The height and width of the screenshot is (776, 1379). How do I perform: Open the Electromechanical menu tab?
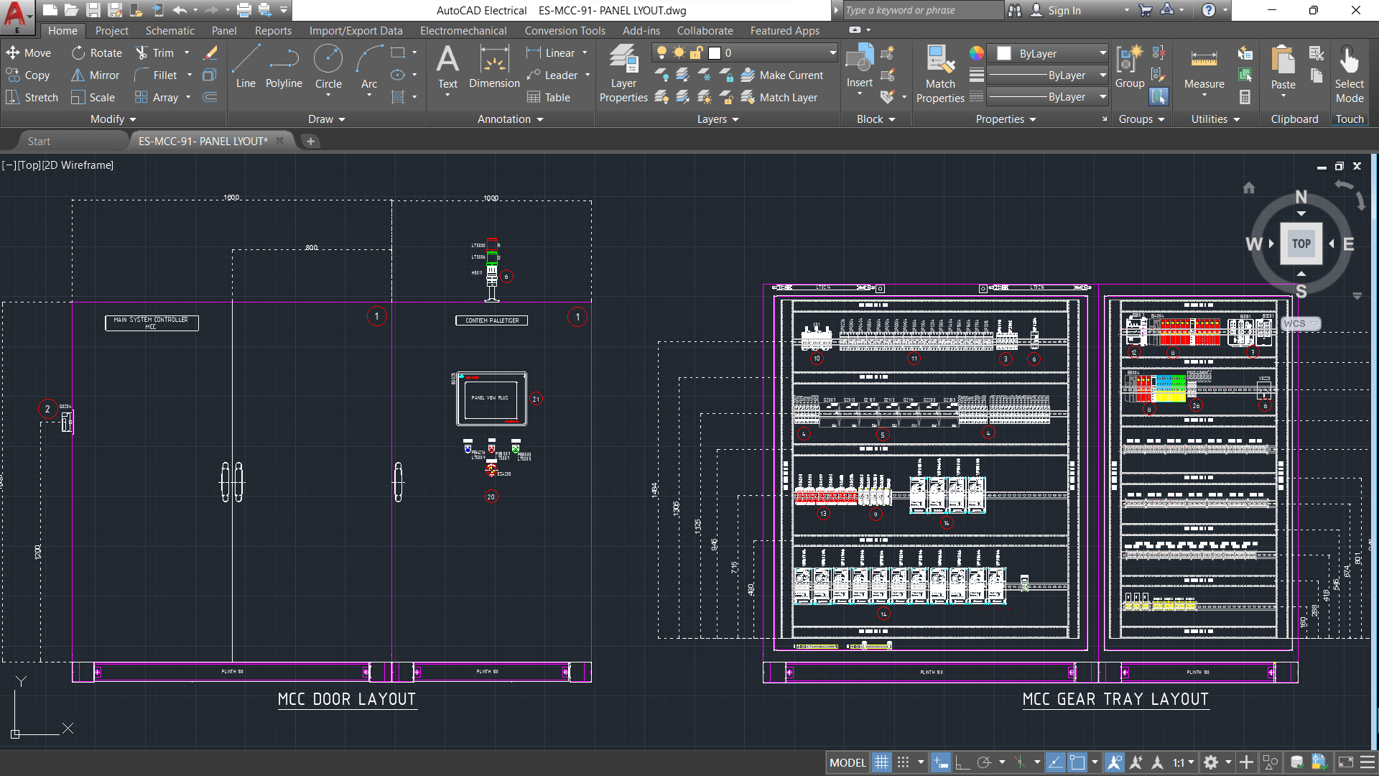click(463, 30)
